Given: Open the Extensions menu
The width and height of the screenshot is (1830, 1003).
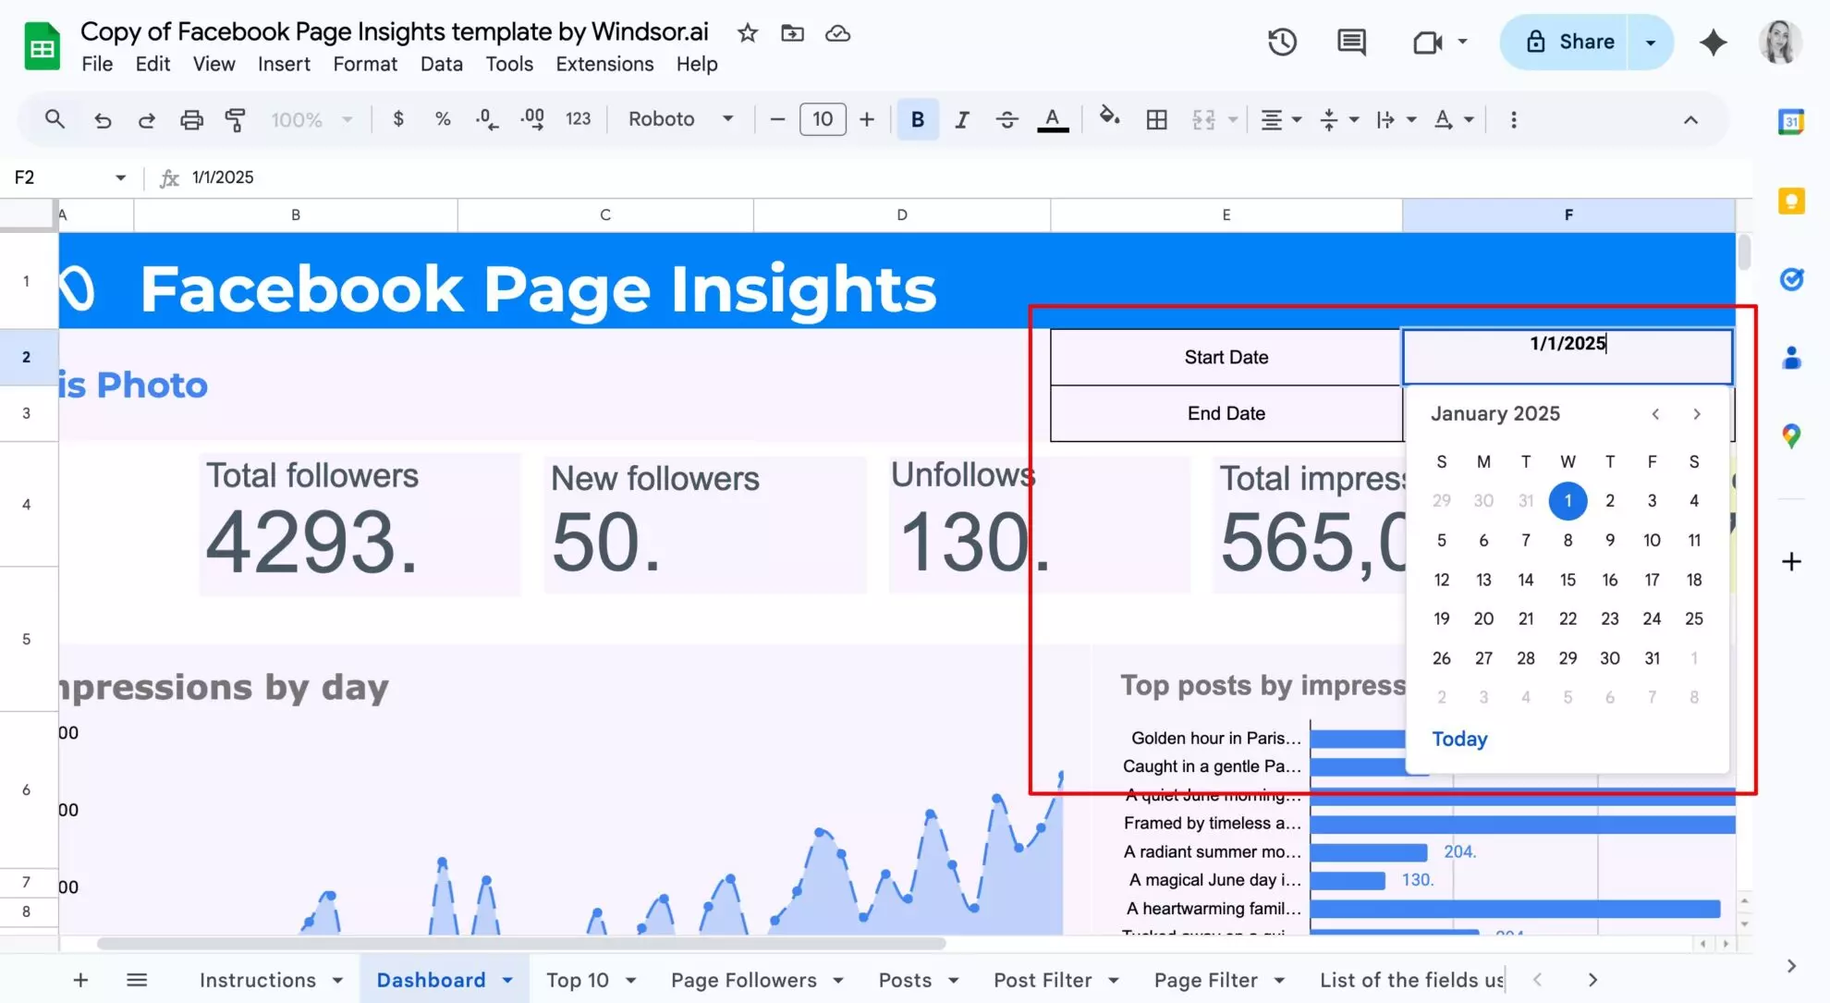Looking at the screenshot, I should [604, 64].
